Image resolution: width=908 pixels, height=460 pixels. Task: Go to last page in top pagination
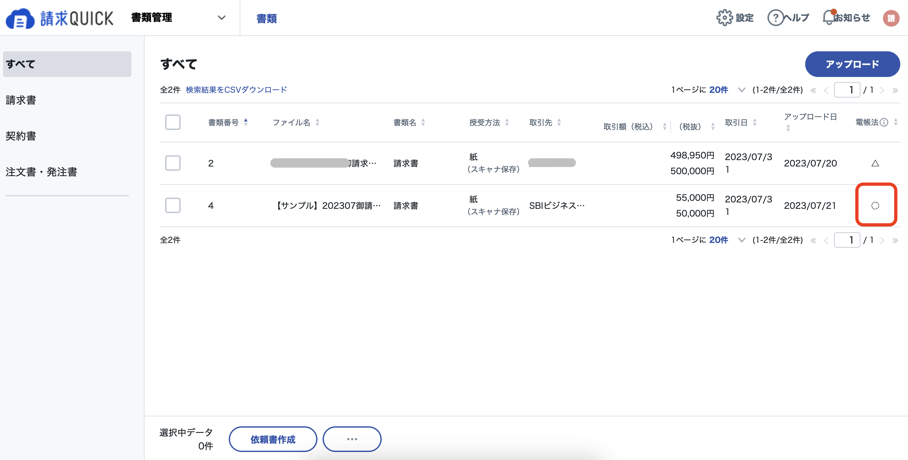point(895,90)
